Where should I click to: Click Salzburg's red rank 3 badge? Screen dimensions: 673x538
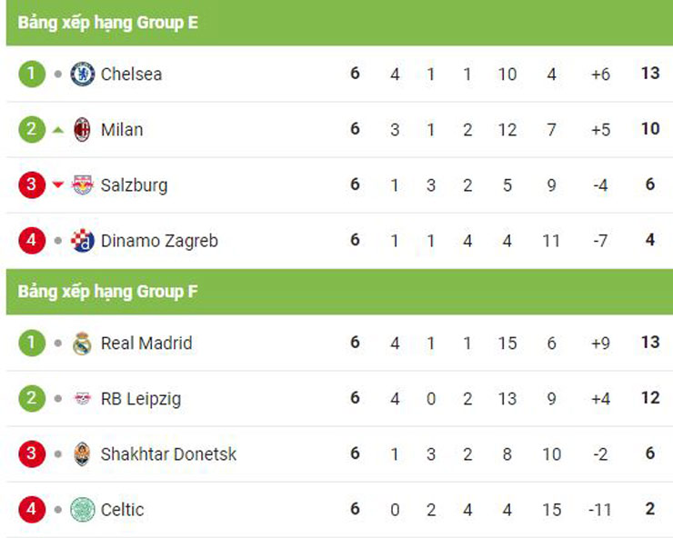tap(31, 185)
